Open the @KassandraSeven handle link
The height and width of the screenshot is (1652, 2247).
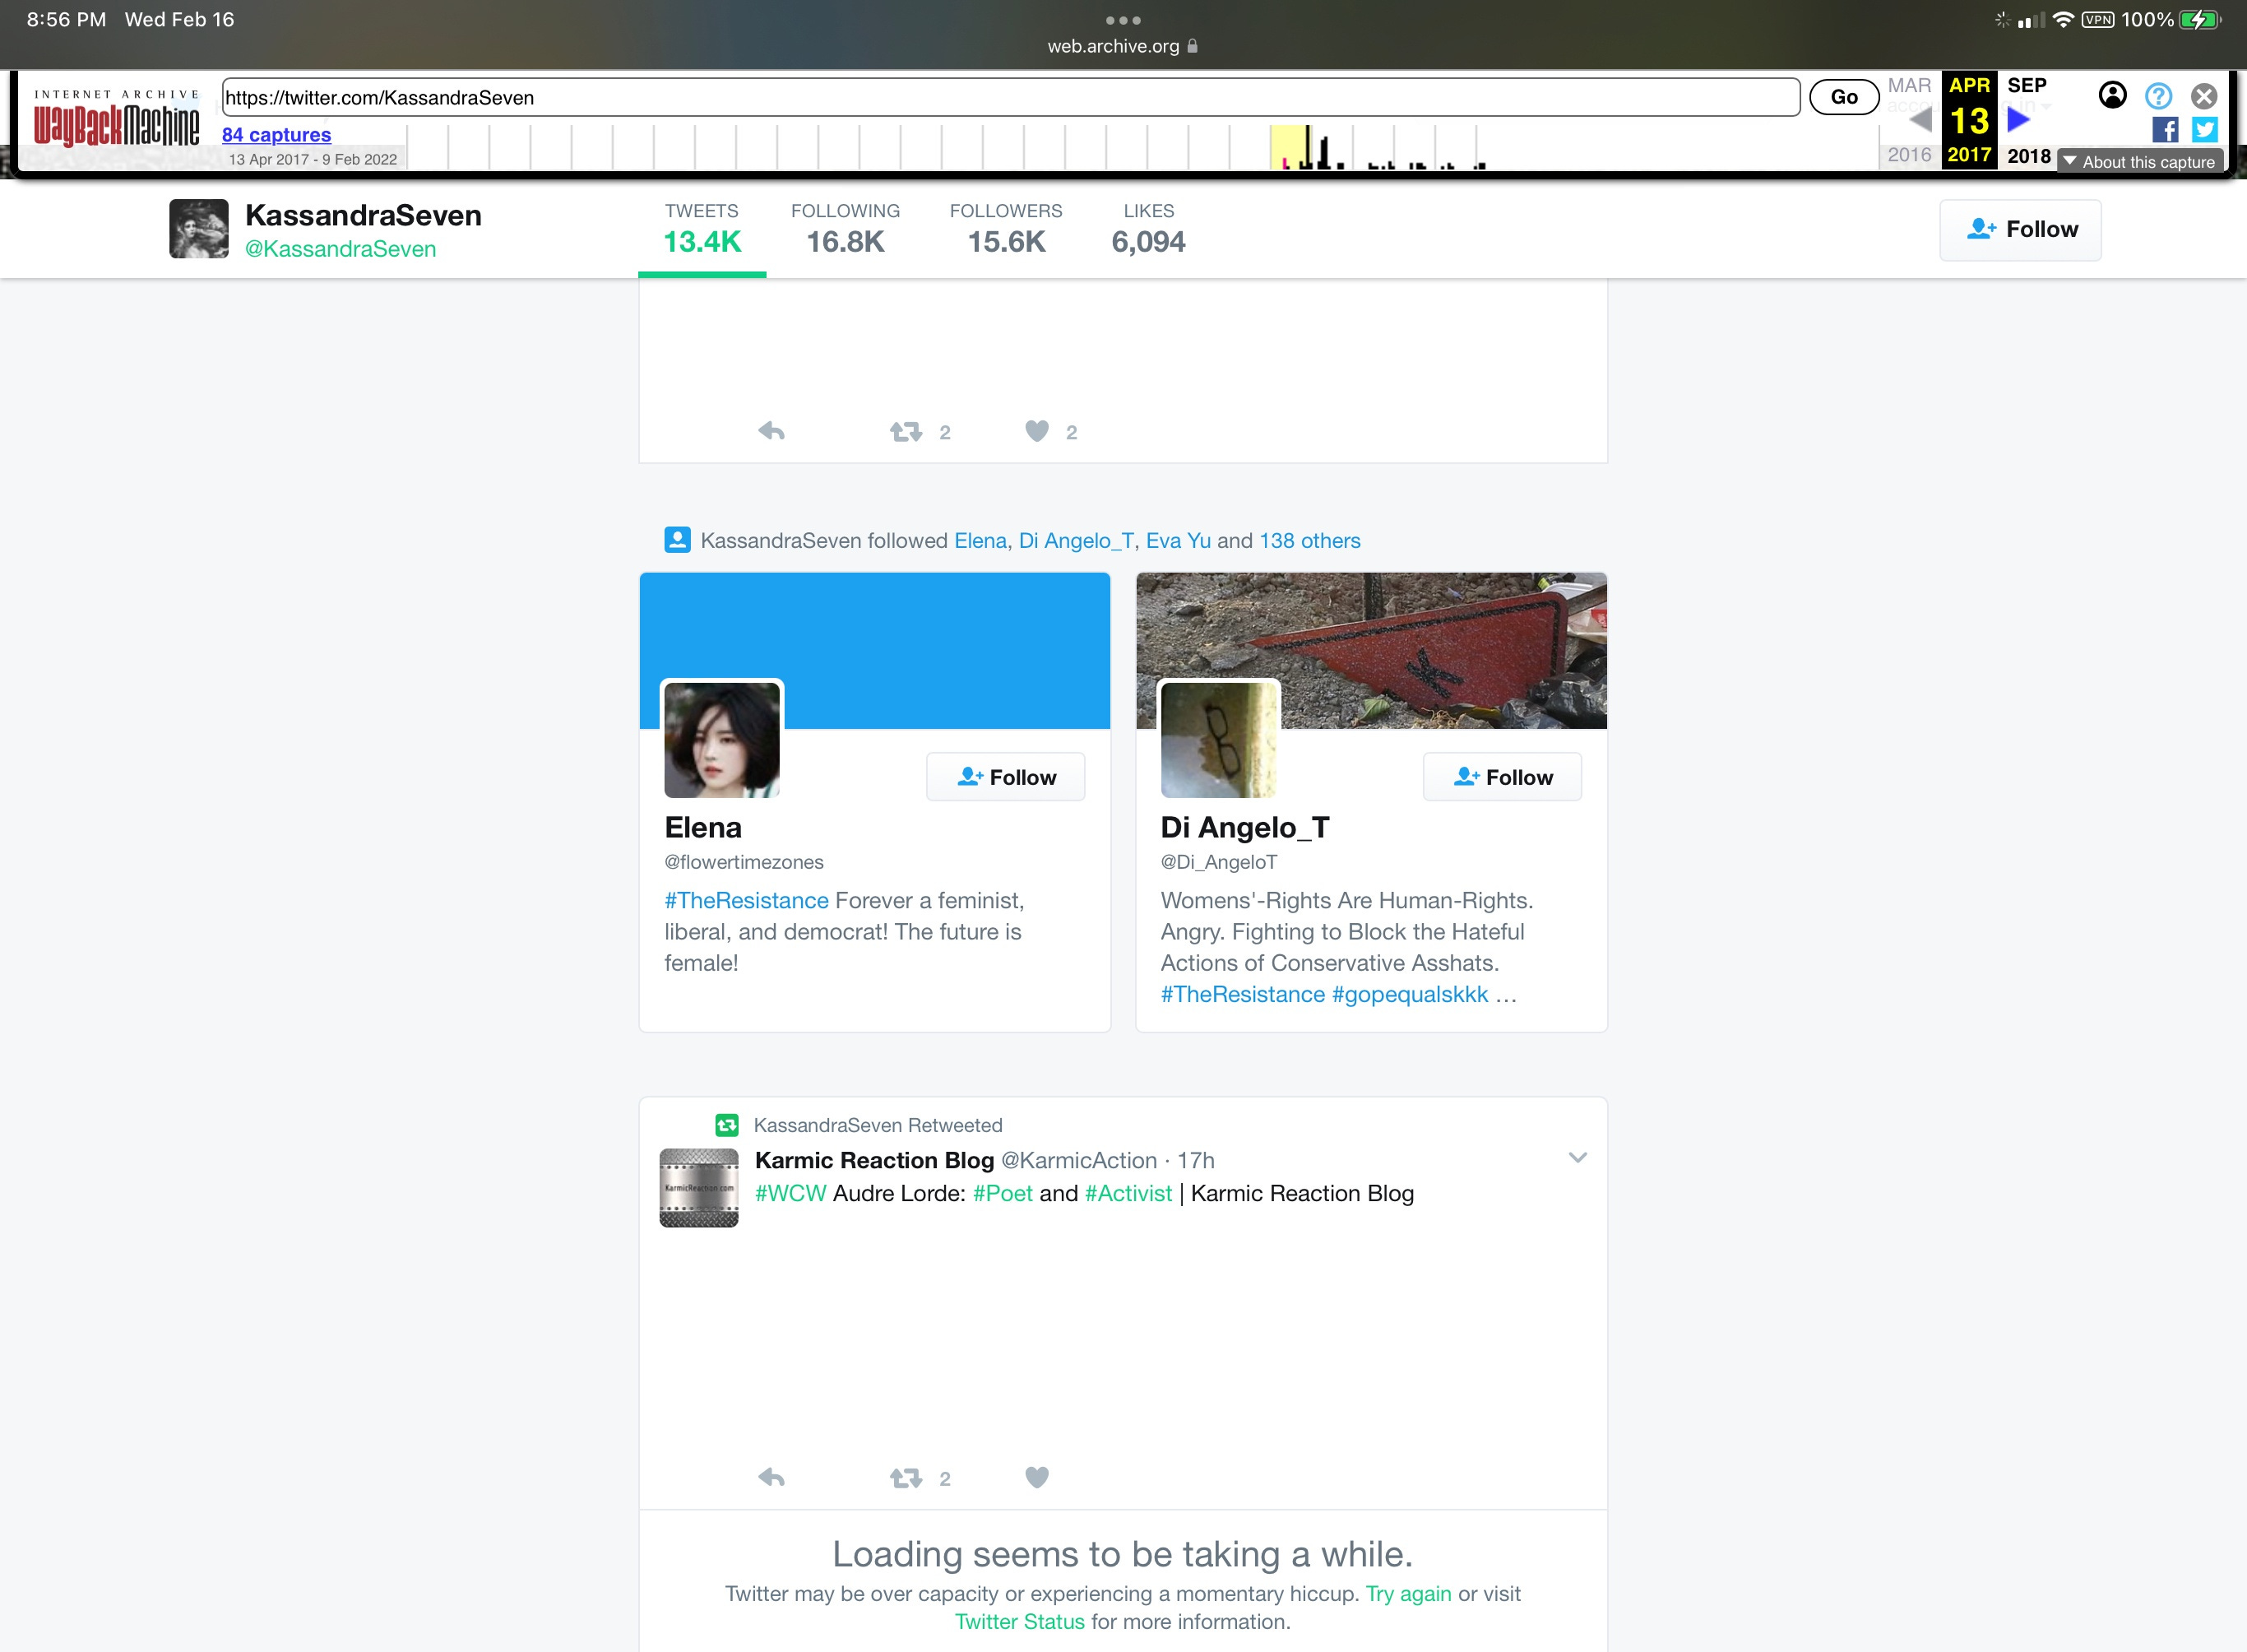(340, 249)
